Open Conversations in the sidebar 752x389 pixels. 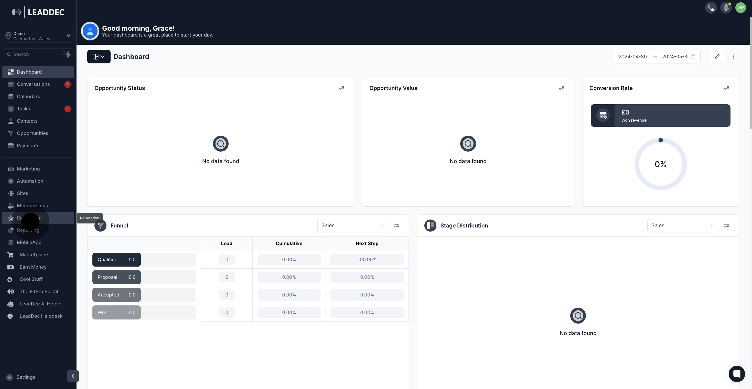pos(38,84)
